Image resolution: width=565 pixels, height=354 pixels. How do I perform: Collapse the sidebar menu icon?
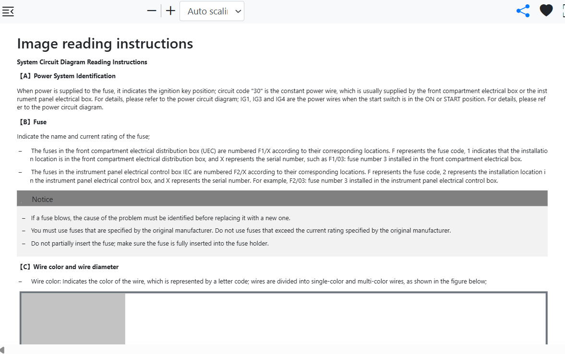click(x=8, y=12)
